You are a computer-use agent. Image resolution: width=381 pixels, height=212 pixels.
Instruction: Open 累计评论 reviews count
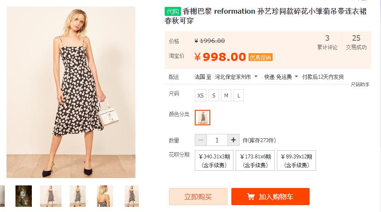[327, 42]
